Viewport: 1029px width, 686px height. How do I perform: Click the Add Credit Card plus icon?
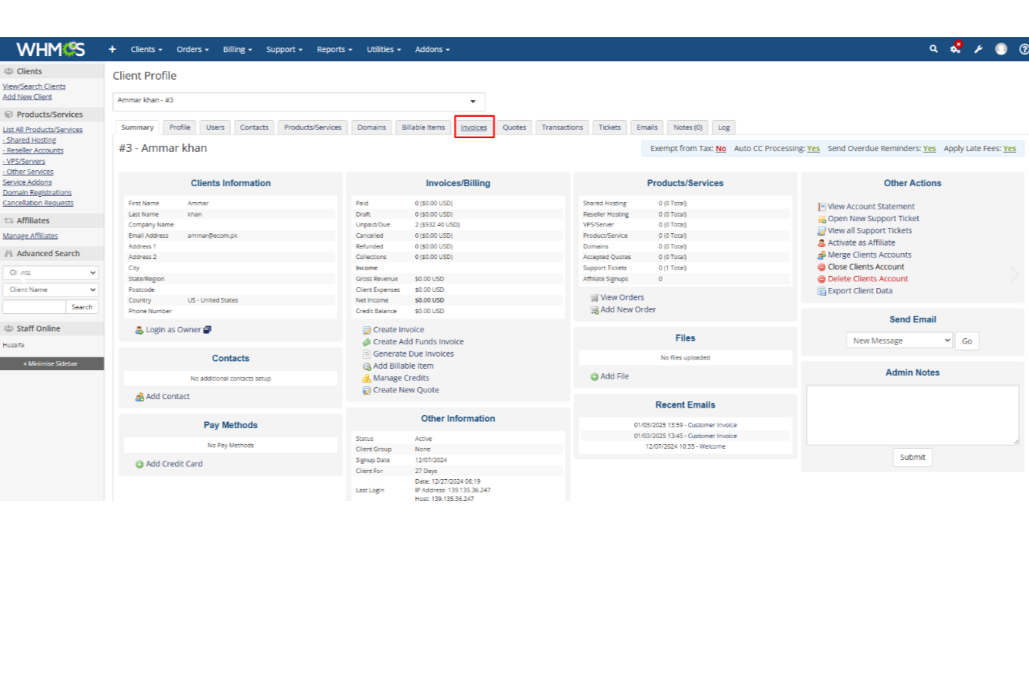[x=139, y=464]
